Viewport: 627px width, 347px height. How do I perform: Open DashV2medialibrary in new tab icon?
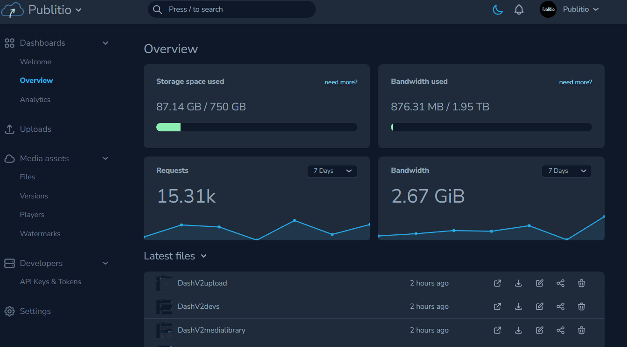tap(498, 330)
